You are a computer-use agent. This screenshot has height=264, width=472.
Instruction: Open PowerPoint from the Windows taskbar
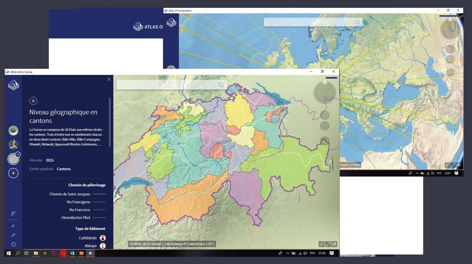82,253
